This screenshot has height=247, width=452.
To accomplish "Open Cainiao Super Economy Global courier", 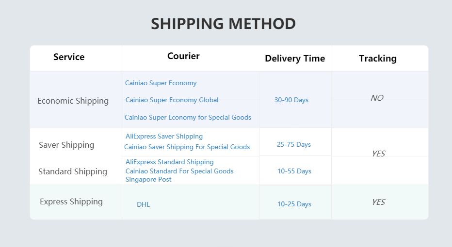I will click(x=172, y=100).
